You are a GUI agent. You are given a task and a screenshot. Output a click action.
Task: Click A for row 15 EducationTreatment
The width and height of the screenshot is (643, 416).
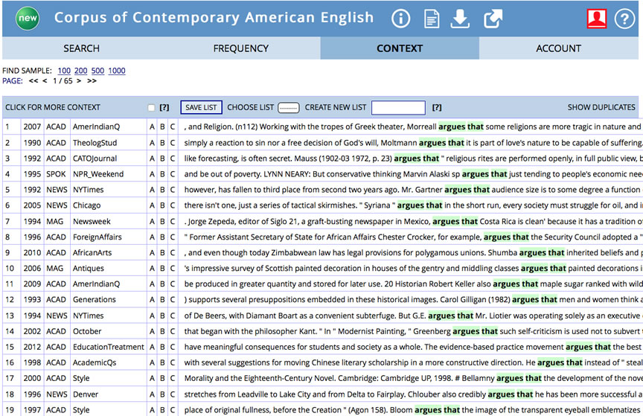[x=152, y=347]
